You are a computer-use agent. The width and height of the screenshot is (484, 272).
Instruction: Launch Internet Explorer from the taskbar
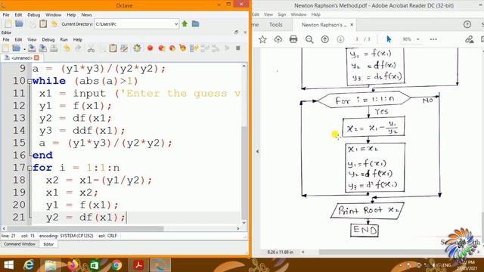[29, 265]
